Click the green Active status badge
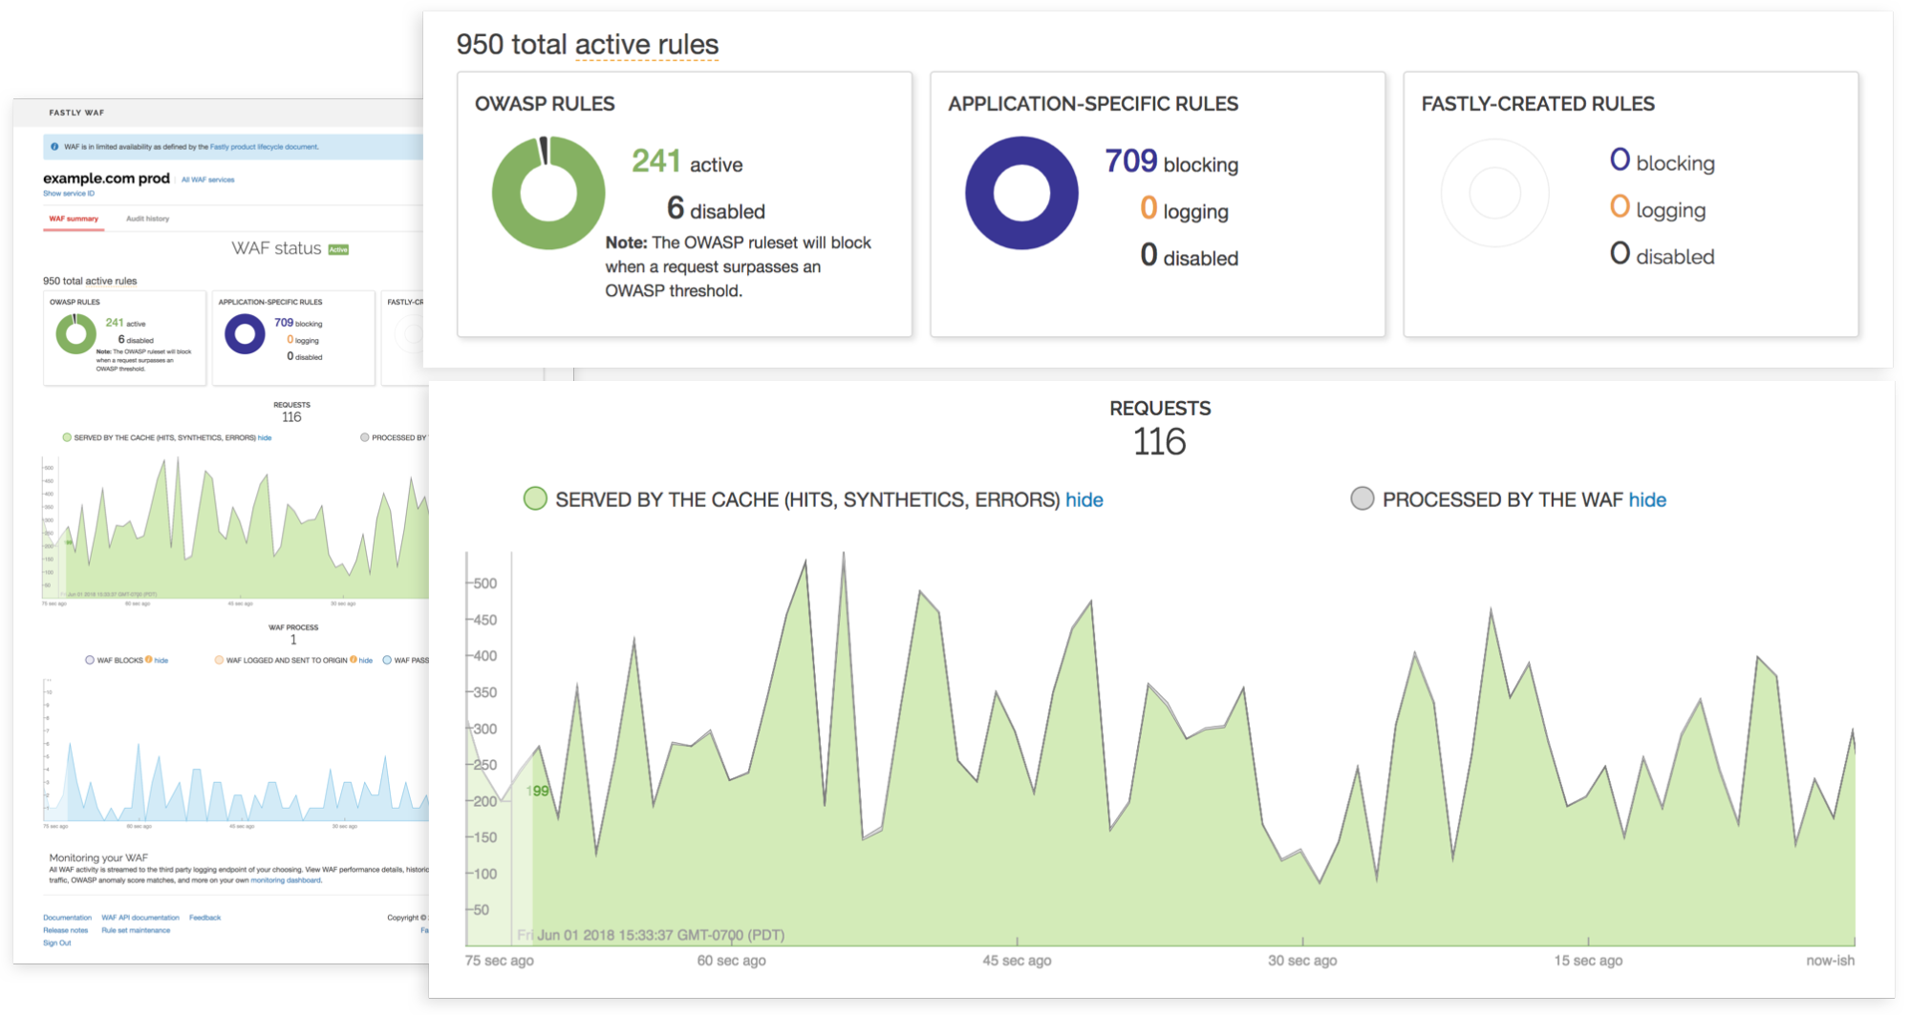Screen dimensions: 1910x1016 [338, 251]
